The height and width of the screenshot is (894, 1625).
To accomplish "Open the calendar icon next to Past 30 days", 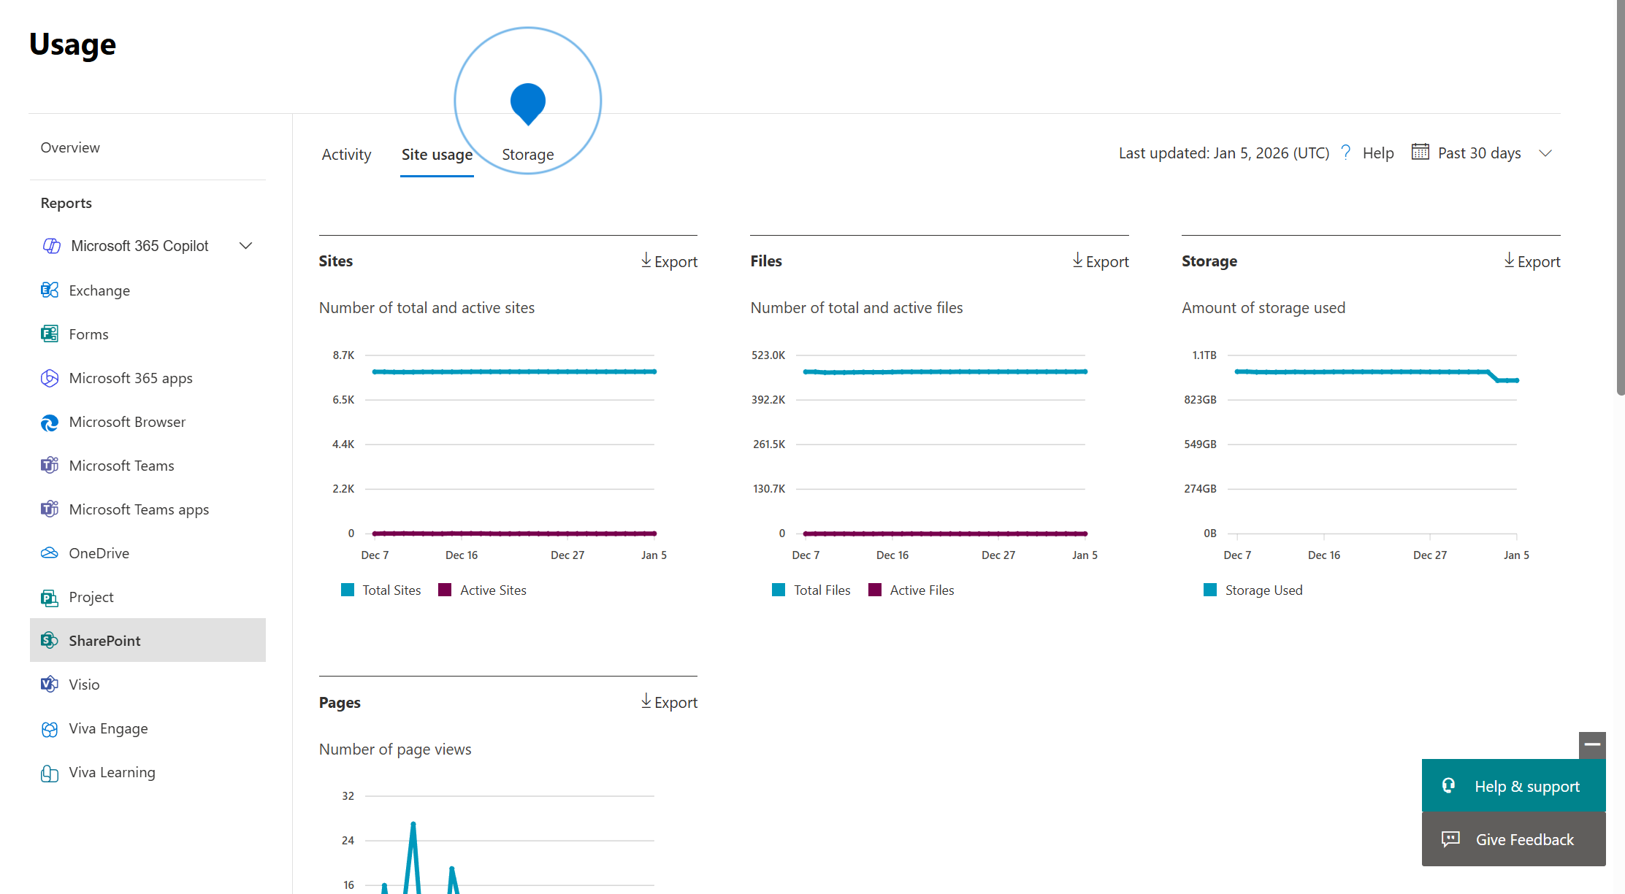I will tap(1420, 152).
